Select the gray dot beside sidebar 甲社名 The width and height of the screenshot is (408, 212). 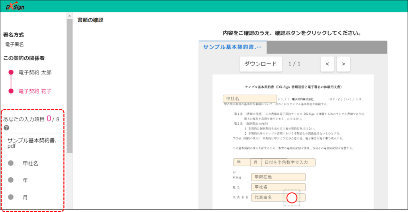pyautogui.click(x=11, y=163)
